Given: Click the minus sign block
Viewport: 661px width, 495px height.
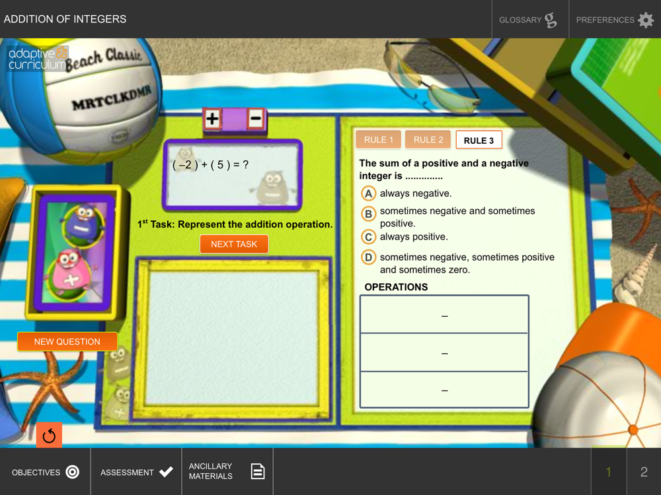Looking at the screenshot, I should tap(255, 118).
